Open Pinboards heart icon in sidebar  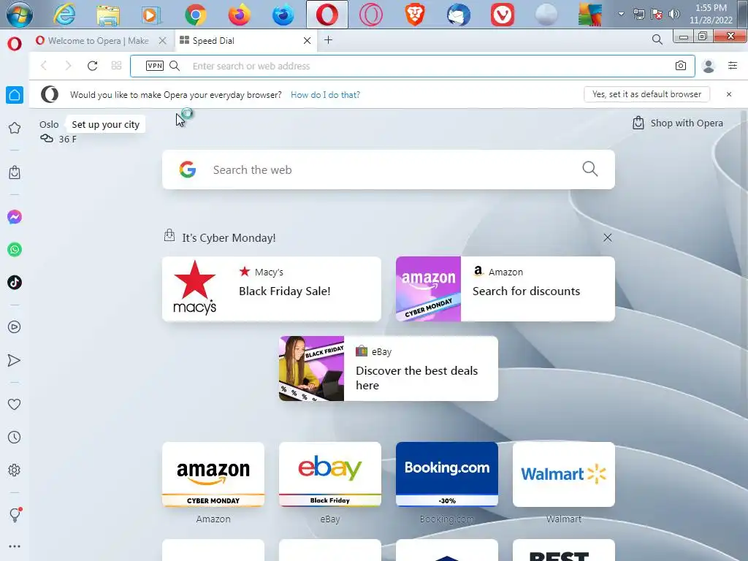click(15, 404)
